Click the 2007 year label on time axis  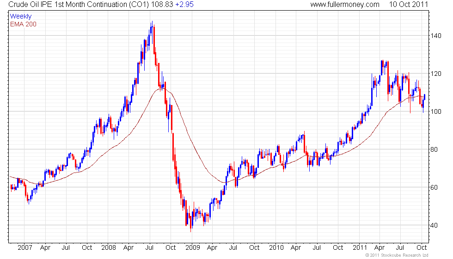pos(25,247)
